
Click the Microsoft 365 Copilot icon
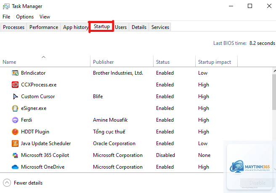click(x=15, y=155)
